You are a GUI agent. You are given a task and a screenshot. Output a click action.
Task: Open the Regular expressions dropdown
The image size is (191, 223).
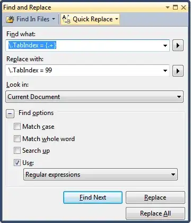point(100,175)
